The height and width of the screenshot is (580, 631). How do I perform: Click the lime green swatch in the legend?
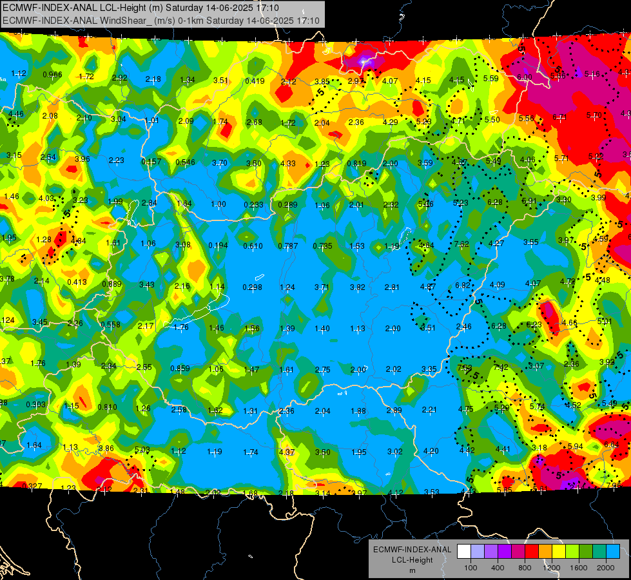coord(572,552)
